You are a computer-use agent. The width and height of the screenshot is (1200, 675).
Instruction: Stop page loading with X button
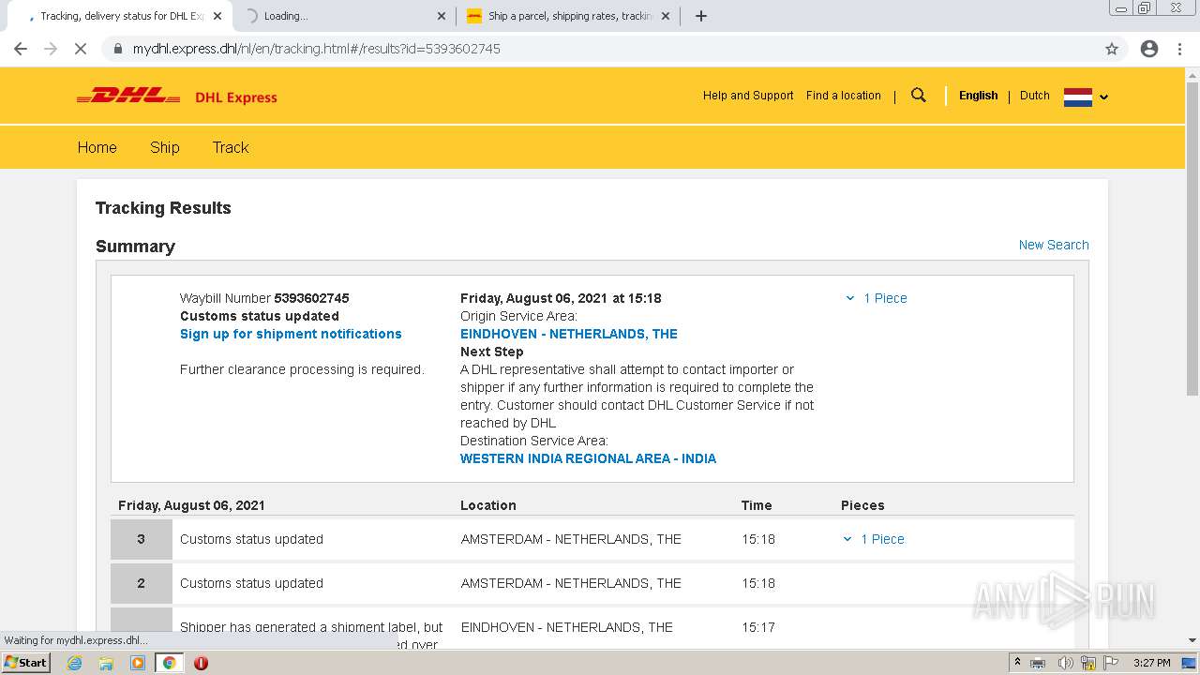pyautogui.click(x=81, y=49)
